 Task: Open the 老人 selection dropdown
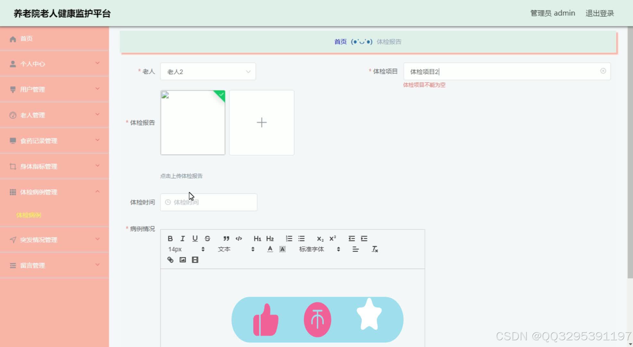tap(208, 71)
